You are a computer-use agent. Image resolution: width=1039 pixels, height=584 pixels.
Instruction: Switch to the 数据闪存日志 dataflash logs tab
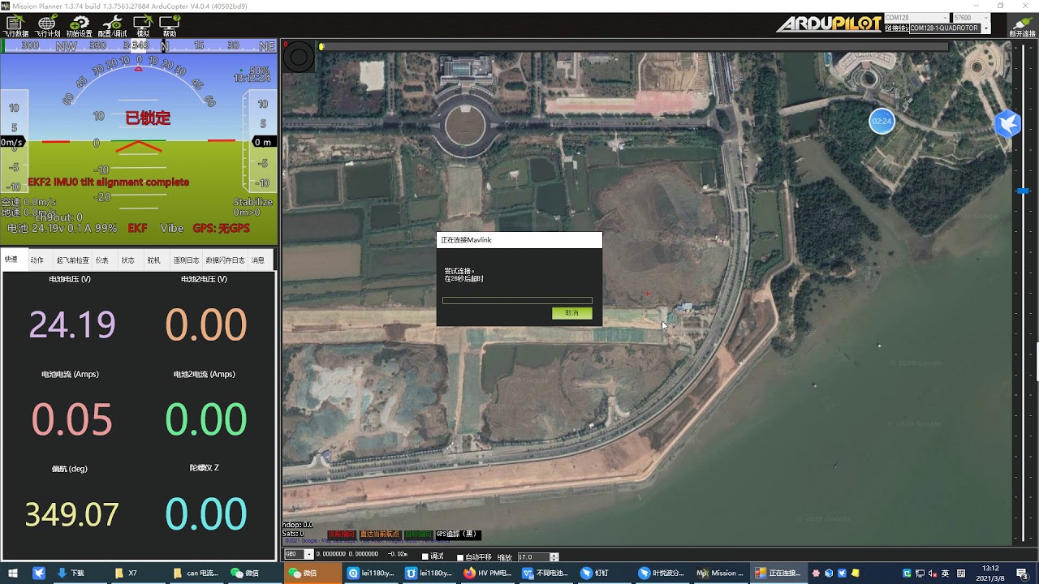click(x=225, y=260)
